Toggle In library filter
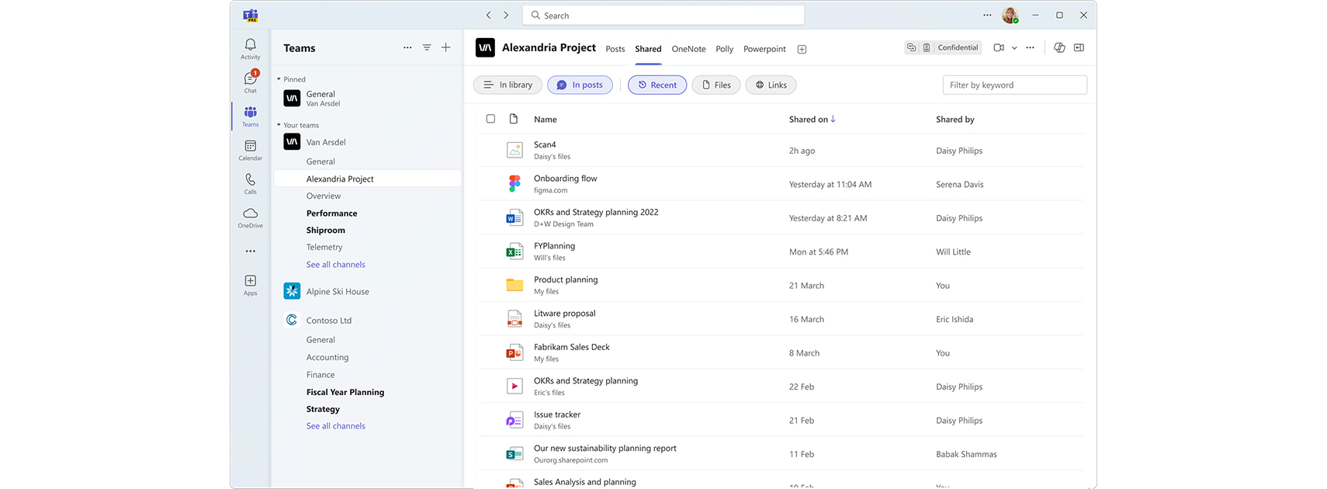 tap(508, 85)
